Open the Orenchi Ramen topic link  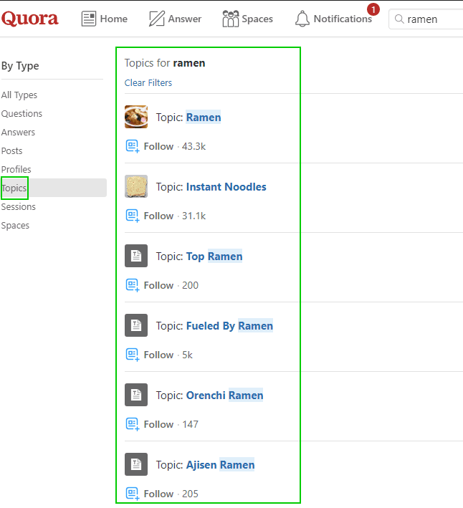[224, 395]
